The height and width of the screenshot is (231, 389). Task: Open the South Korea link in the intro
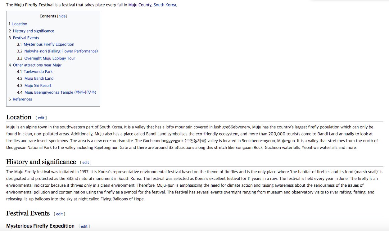(x=165, y=5)
